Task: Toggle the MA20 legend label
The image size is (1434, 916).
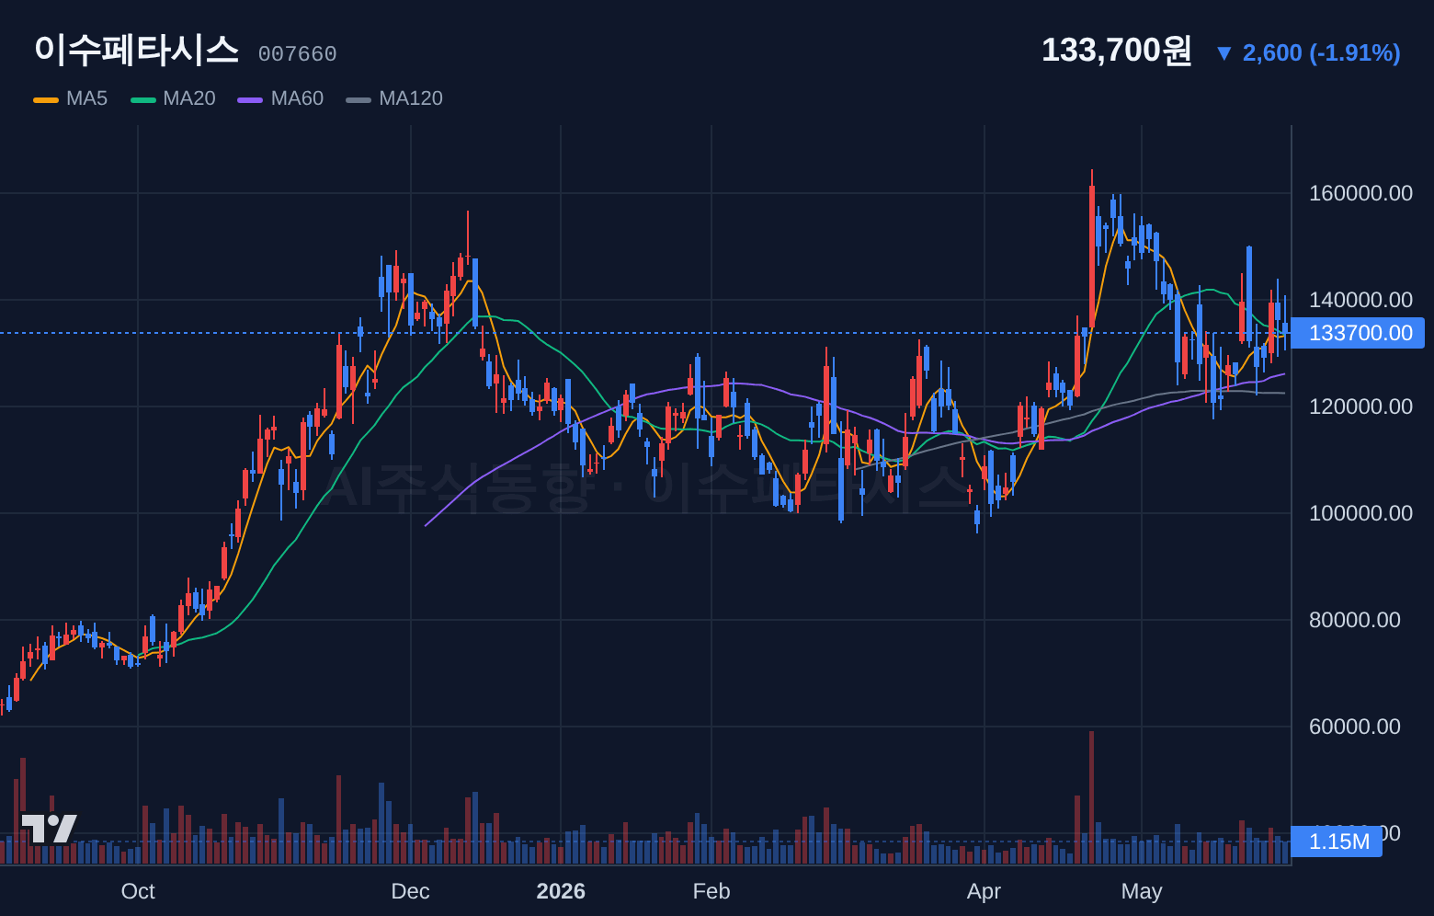Action: [x=189, y=98]
